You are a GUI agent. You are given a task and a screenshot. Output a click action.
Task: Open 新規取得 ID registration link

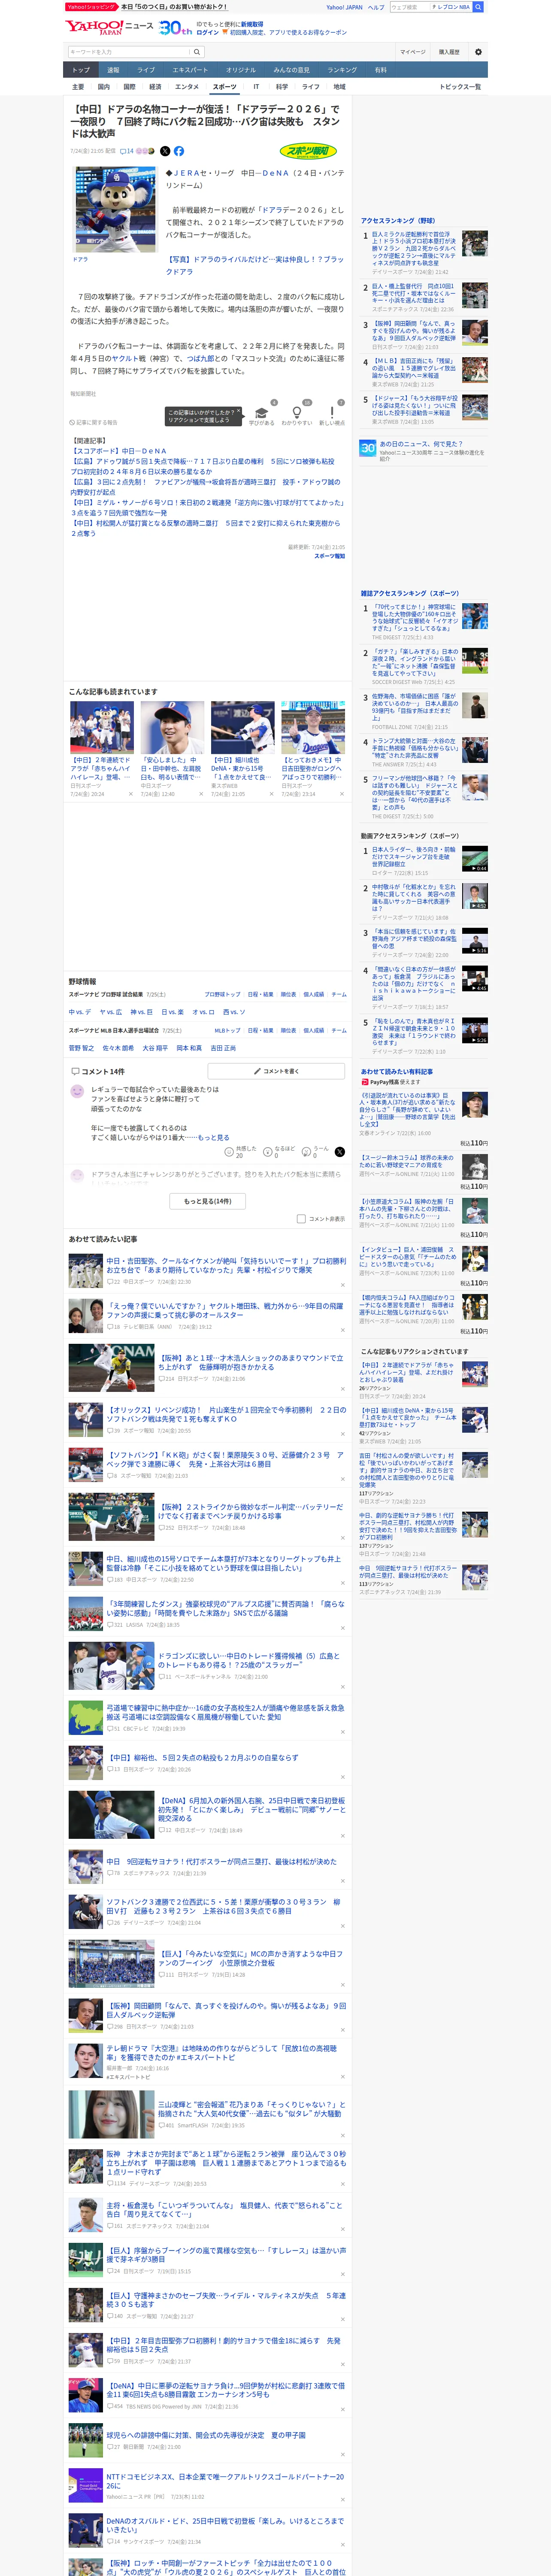pyautogui.click(x=252, y=24)
